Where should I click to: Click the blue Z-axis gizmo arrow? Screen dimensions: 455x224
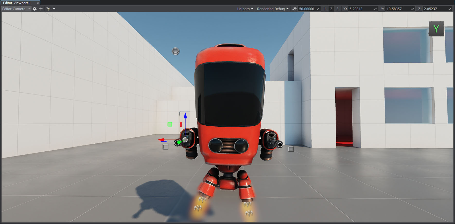tap(185, 116)
